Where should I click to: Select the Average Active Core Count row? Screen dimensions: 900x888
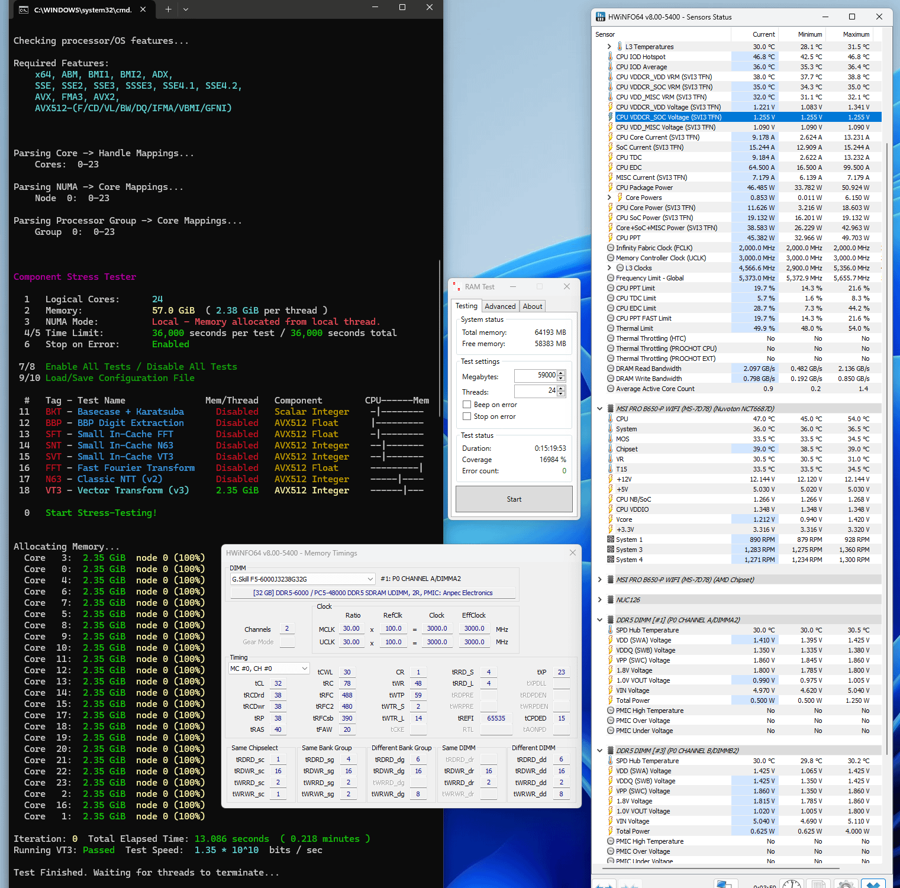tap(744, 389)
